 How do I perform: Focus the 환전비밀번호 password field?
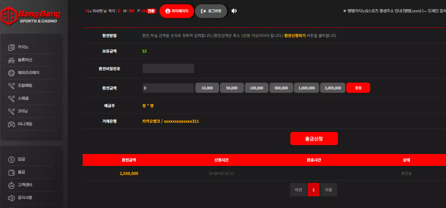click(168, 68)
